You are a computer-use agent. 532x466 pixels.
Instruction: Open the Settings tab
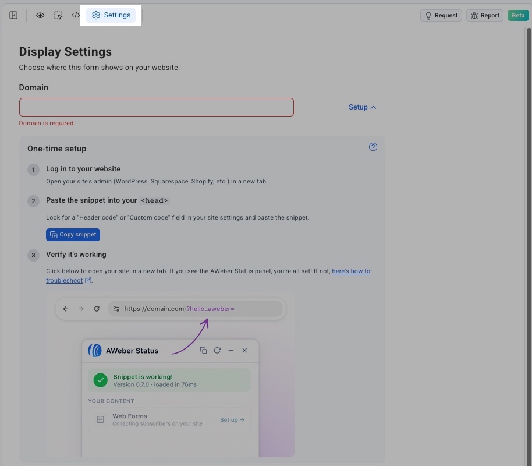[111, 15]
